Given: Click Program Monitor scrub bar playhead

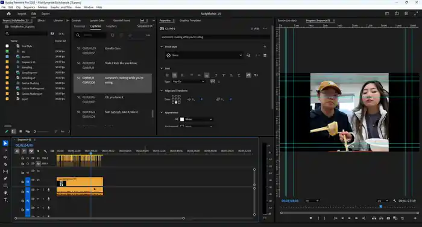Looking at the screenshot, I should 380,206.
